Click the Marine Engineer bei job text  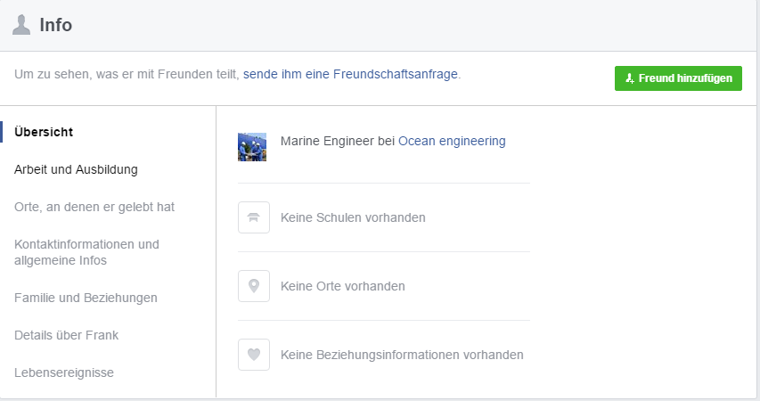tap(338, 141)
